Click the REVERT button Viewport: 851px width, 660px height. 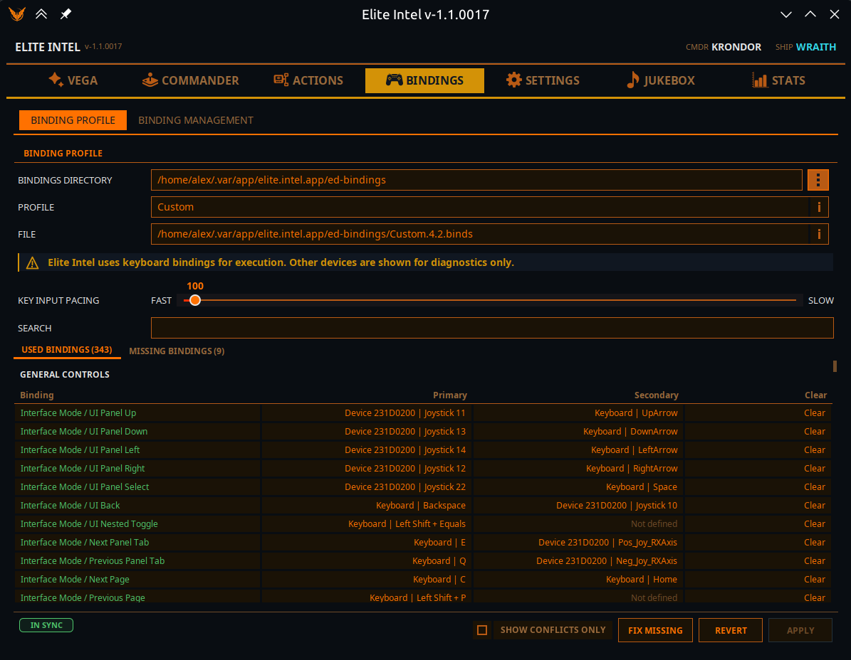click(x=731, y=630)
